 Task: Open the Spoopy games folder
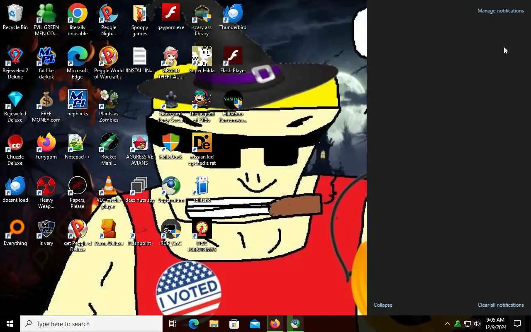(140, 20)
